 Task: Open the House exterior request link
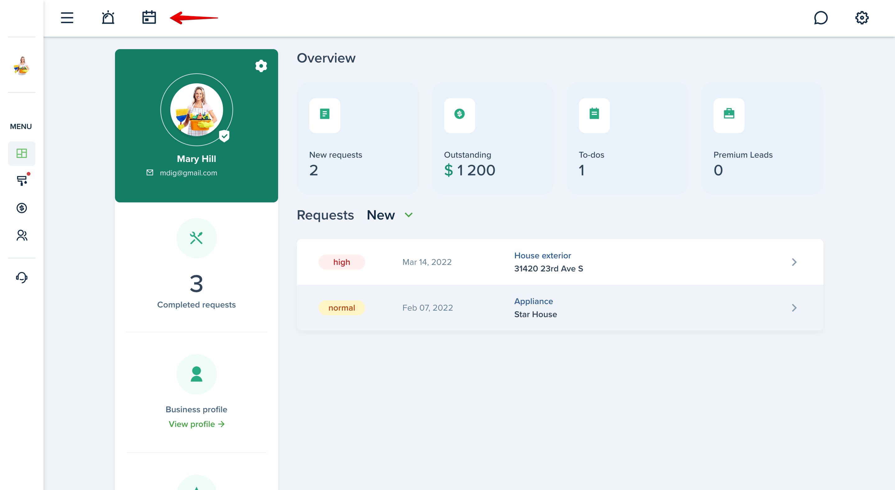[542, 256]
